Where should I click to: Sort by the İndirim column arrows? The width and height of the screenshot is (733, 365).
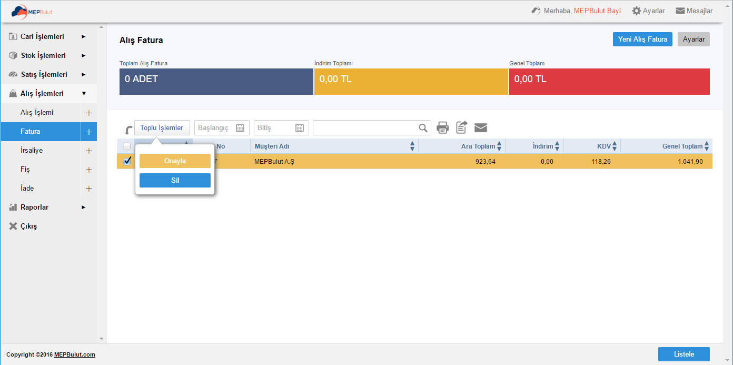[x=557, y=146]
